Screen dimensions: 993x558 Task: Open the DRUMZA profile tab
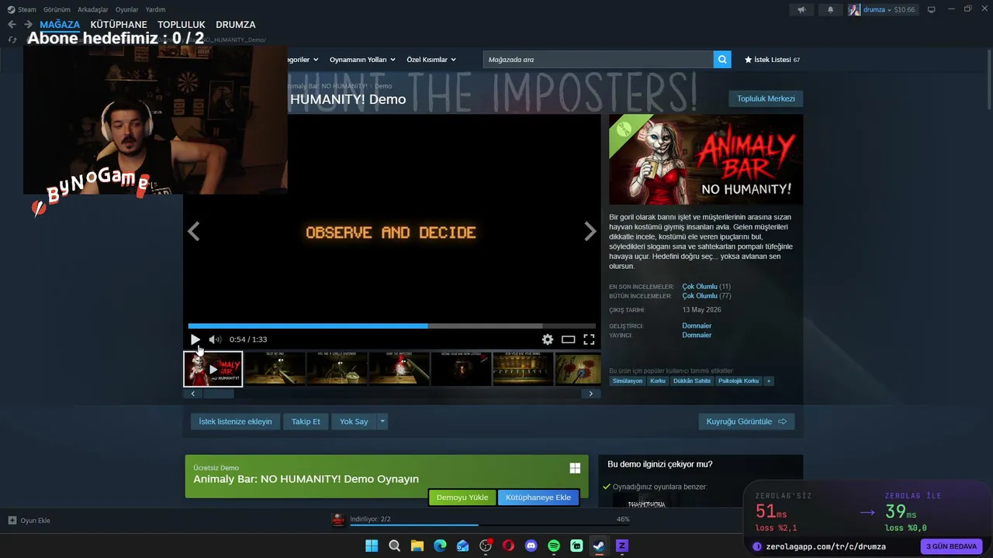click(x=236, y=25)
